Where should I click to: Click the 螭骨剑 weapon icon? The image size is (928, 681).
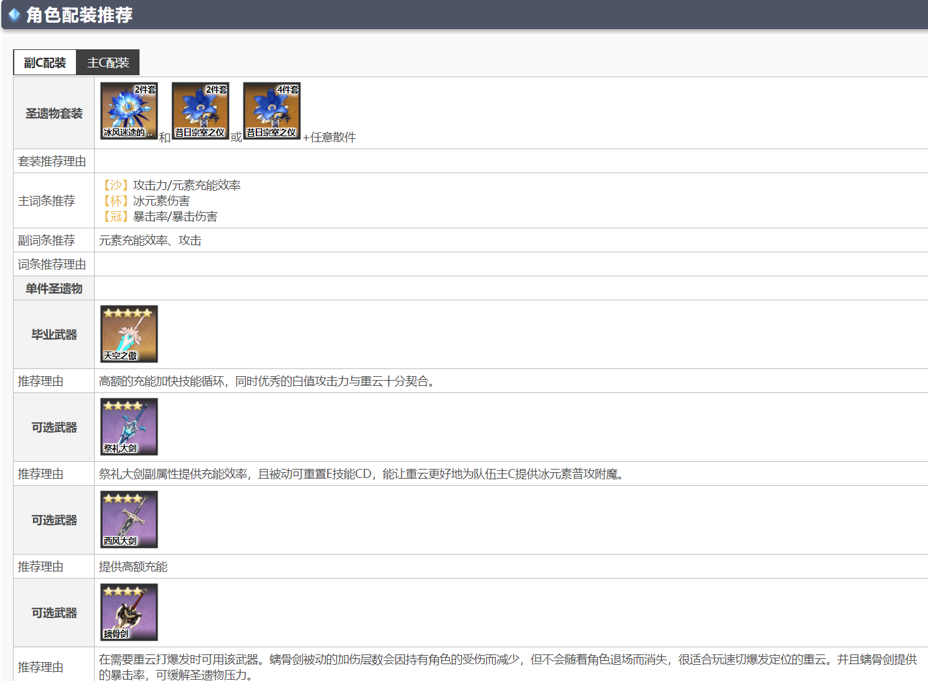coord(129,612)
